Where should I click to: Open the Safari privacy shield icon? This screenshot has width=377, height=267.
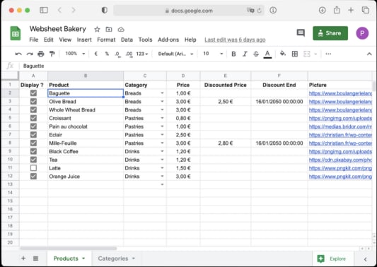[x=105, y=10]
